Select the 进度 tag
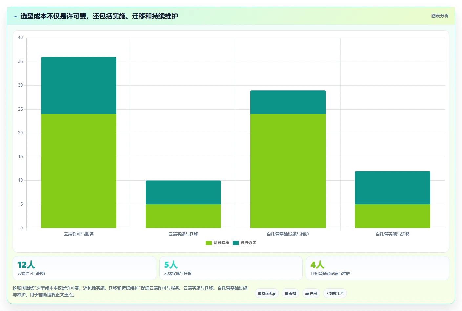Image resolution: width=462 pixels, height=311 pixels. point(311,293)
